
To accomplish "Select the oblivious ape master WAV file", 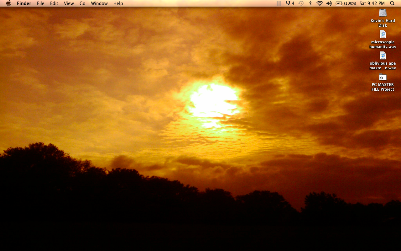I will click(383, 56).
